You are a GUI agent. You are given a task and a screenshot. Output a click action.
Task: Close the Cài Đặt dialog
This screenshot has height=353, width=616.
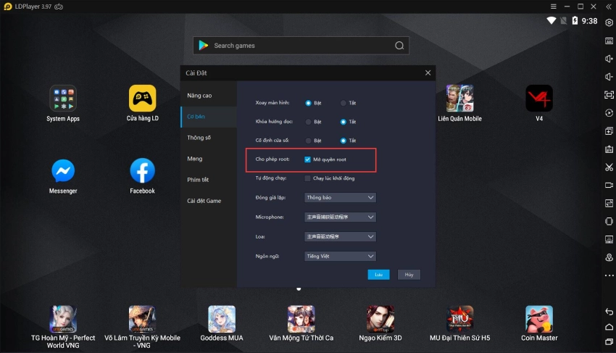pyautogui.click(x=428, y=72)
